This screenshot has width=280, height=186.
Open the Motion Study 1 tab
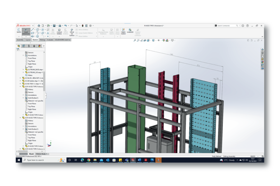(x=41, y=154)
